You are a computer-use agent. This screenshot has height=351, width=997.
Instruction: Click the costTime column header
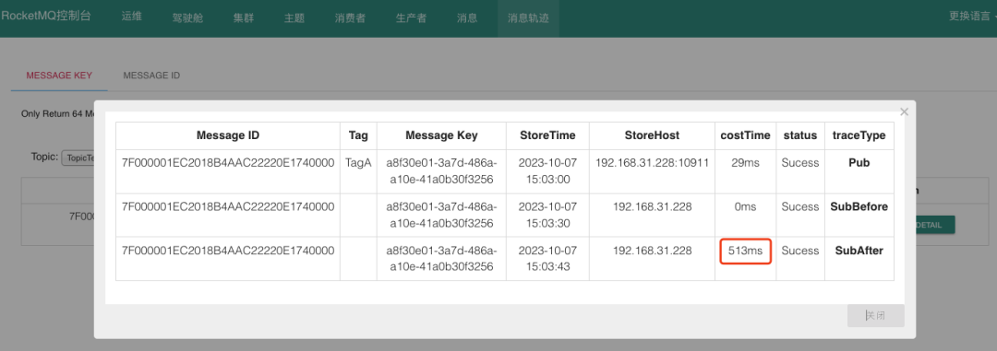point(745,135)
